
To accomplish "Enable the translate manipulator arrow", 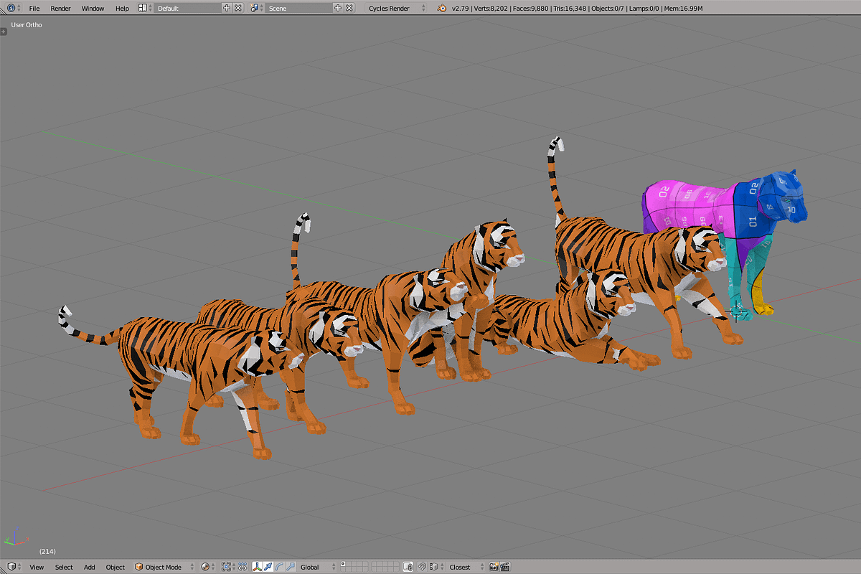I will pyautogui.click(x=268, y=567).
